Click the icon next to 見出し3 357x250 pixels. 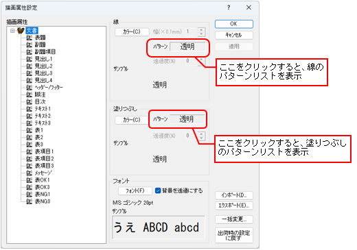[29, 73]
